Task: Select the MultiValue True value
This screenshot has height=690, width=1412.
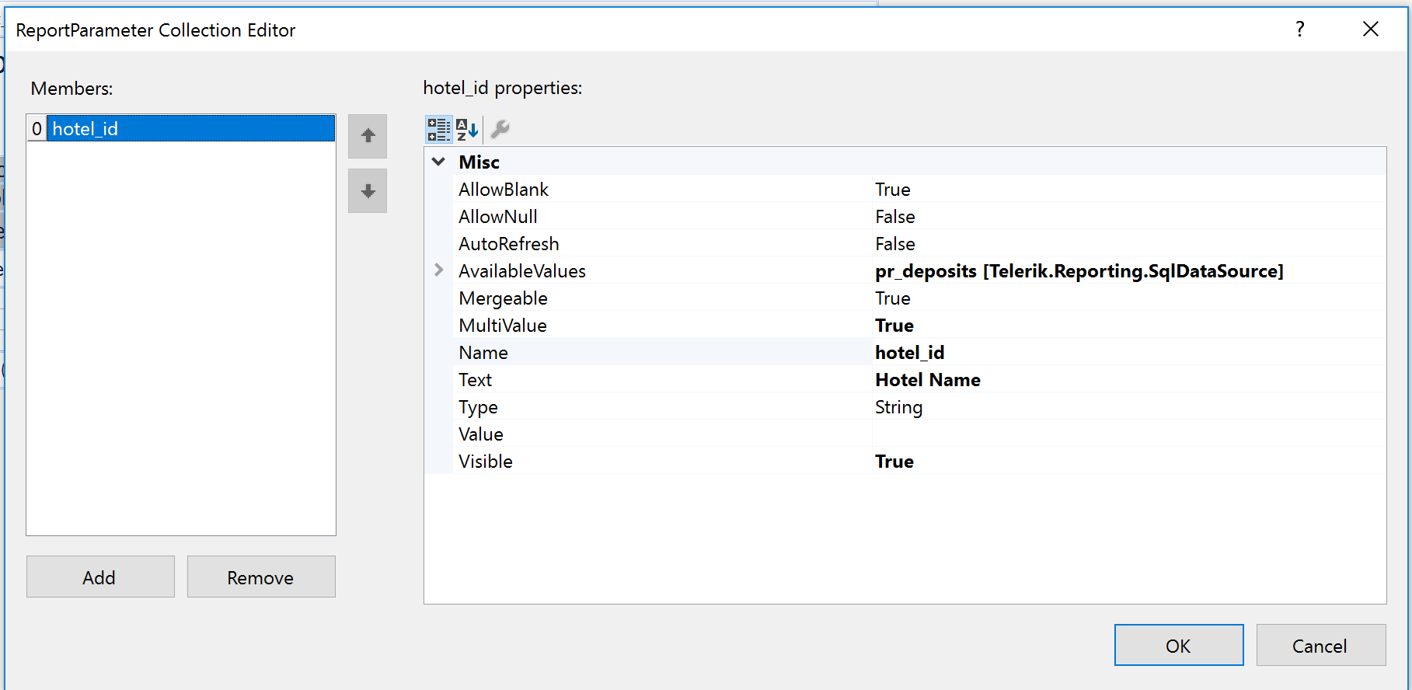Action: [x=894, y=326]
